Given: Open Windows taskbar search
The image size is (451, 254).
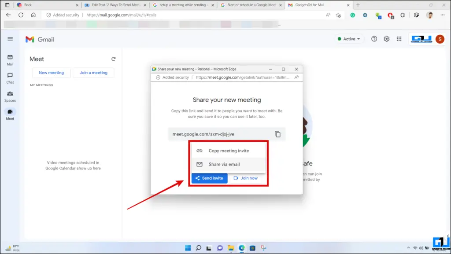Looking at the screenshot, I should point(199,248).
